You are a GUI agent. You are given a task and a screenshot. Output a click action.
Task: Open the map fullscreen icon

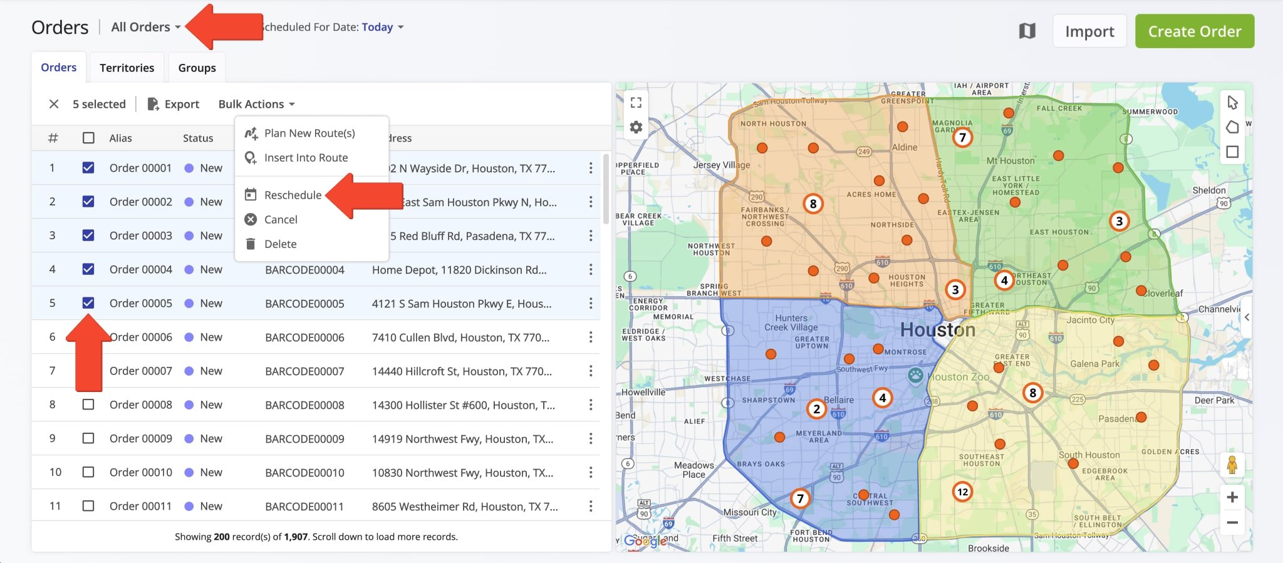636,103
